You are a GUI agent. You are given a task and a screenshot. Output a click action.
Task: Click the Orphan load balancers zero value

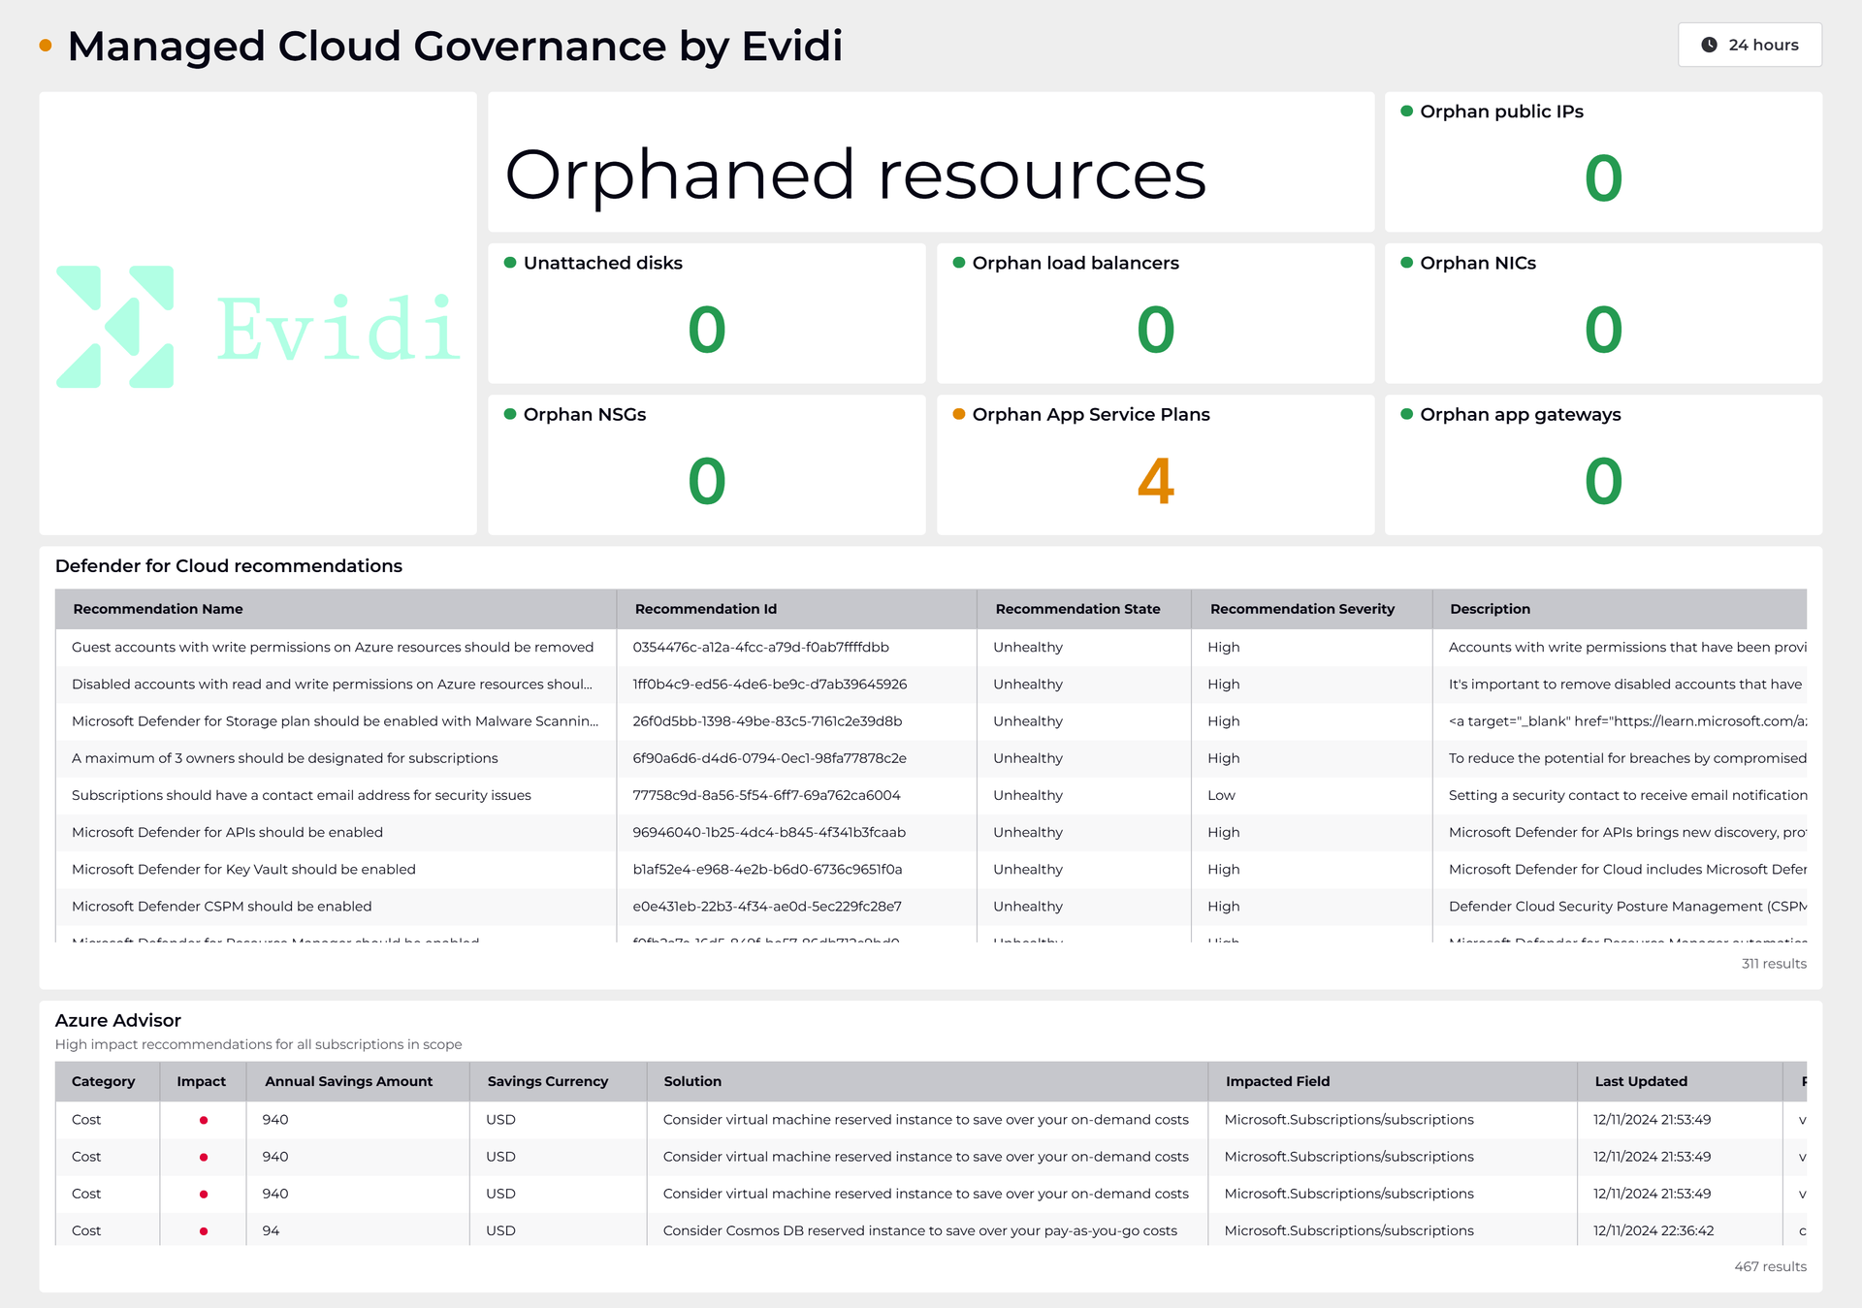click(1155, 330)
